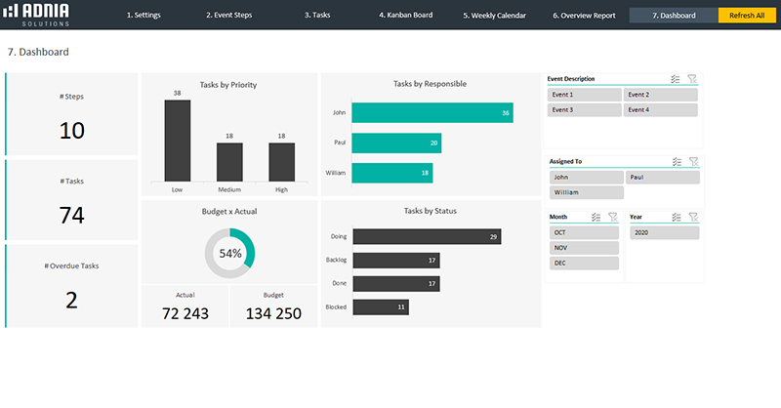The image size is (781, 408).
Task: Enable multi-select on Event Description slicer
Action: (x=676, y=79)
